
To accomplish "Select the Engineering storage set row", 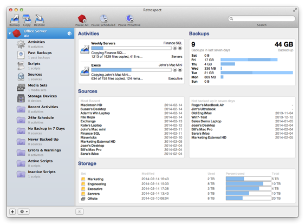I will (187, 184).
